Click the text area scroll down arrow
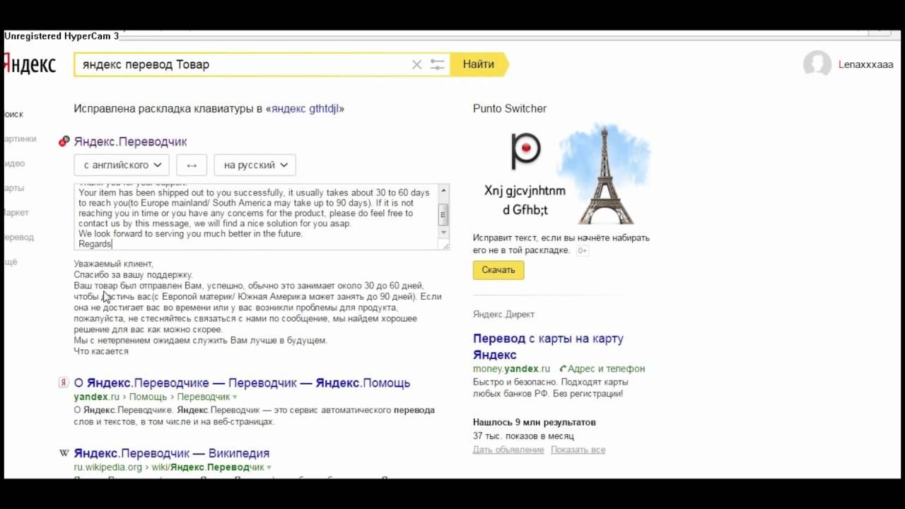The height and width of the screenshot is (509, 905). tap(443, 233)
